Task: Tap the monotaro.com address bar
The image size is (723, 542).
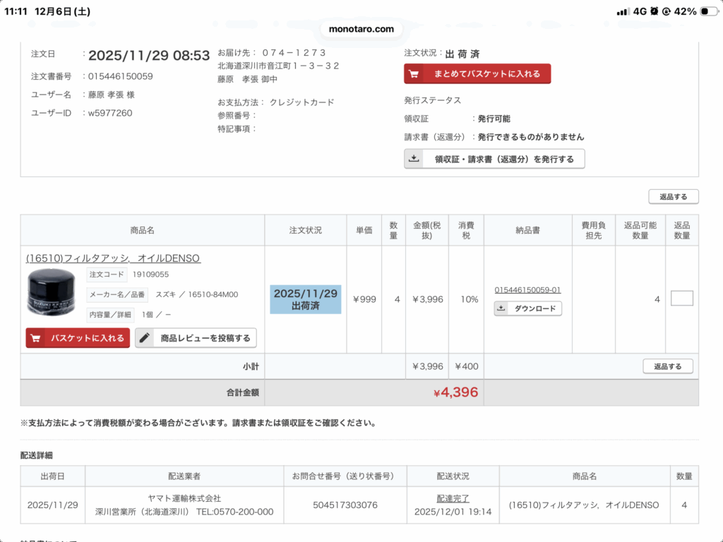Action: (361, 29)
